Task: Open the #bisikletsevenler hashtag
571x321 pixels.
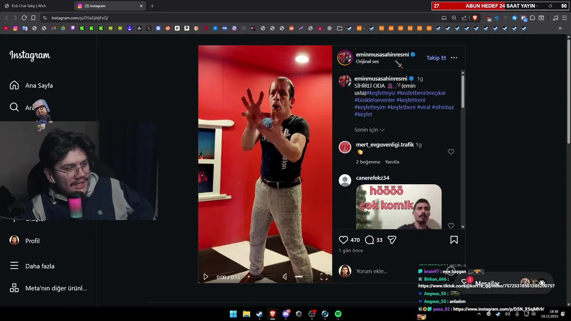Action: (375, 100)
